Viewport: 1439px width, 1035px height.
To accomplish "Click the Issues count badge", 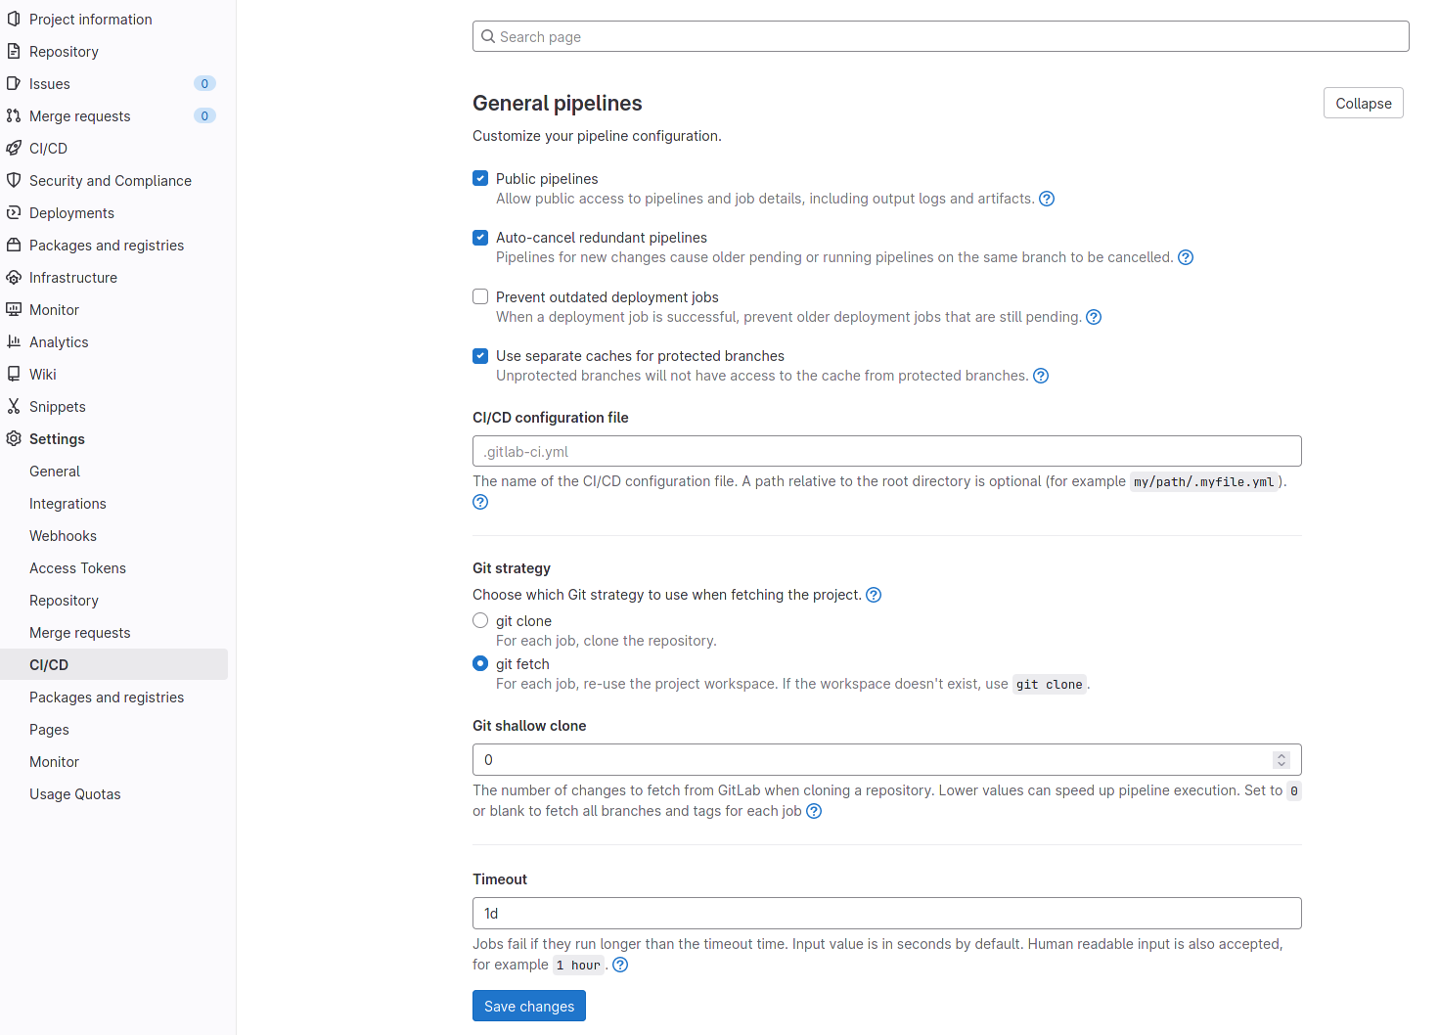I will (x=204, y=83).
